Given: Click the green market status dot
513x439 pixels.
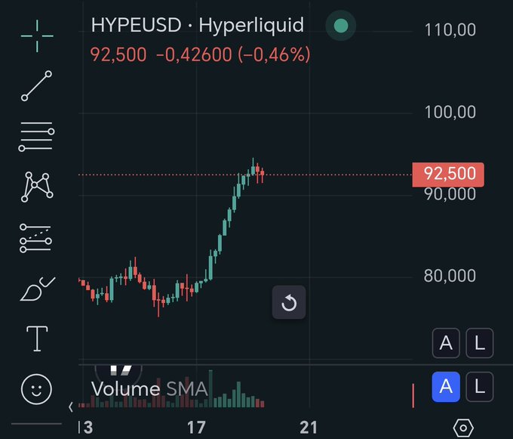Looking at the screenshot, I should pos(341,26).
